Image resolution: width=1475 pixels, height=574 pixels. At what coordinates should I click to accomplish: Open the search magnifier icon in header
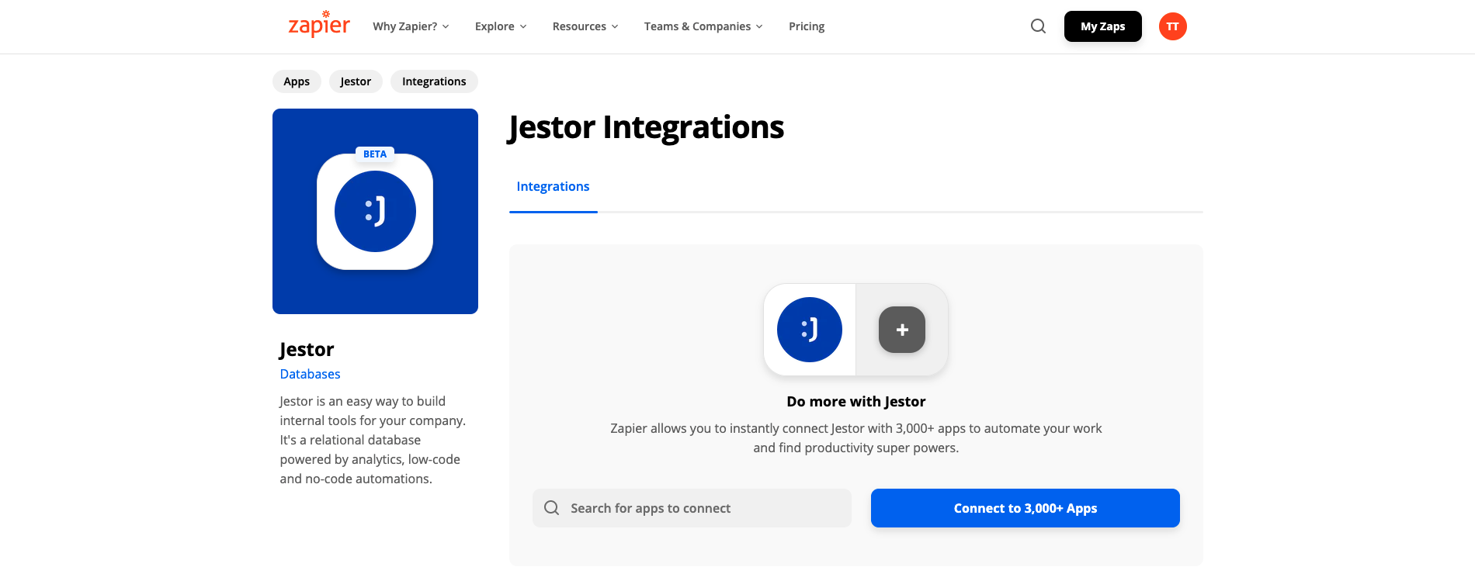click(x=1038, y=26)
